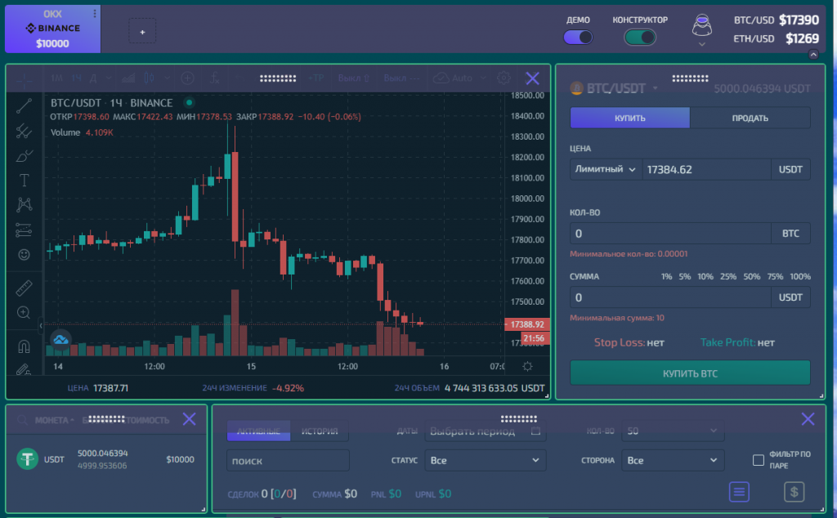Close the orders history panel
Screen dimensions: 837x518
click(808, 419)
